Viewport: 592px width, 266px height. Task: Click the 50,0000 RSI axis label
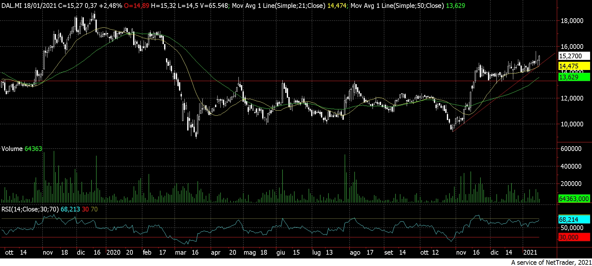click(x=572, y=228)
